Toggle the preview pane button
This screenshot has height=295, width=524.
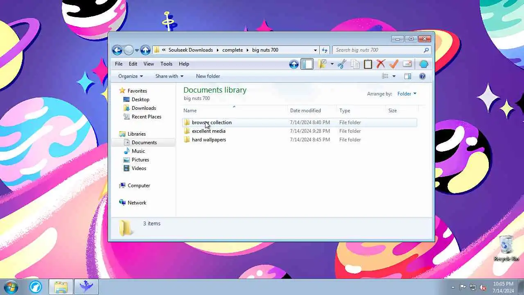(408, 76)
